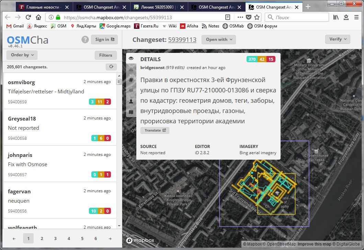Screen dimensions: 364x250
Task: Click the OSMCha help question mark
Action: click(85, 39)
